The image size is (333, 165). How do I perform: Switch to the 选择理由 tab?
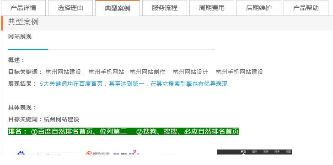coord(70,8)
